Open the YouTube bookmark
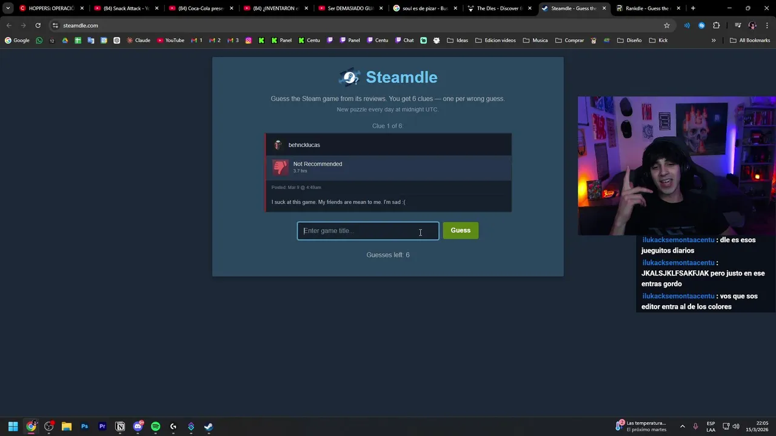The height and width of the screenshot is (436, 776). coord(170,41)
